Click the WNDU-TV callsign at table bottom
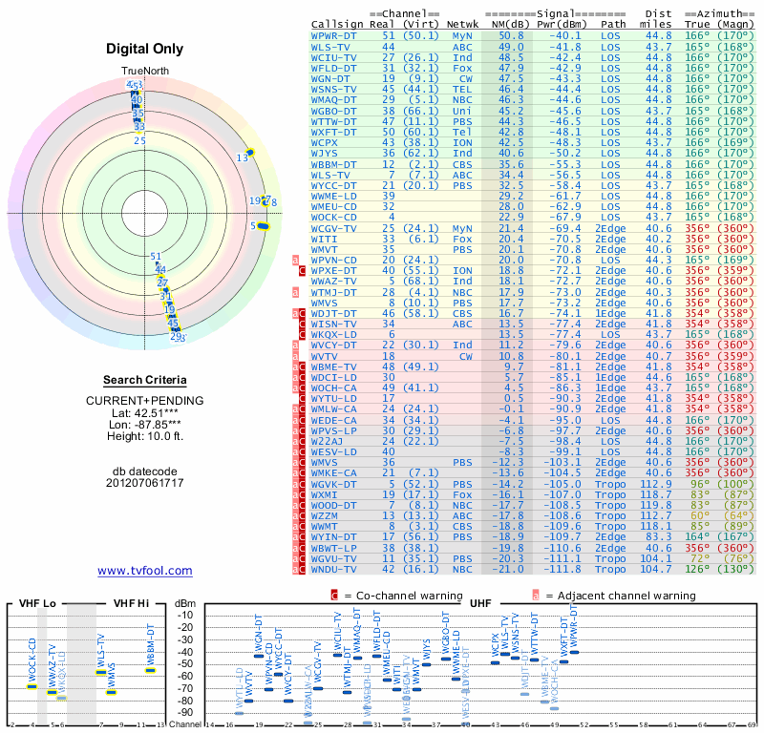 333,570
